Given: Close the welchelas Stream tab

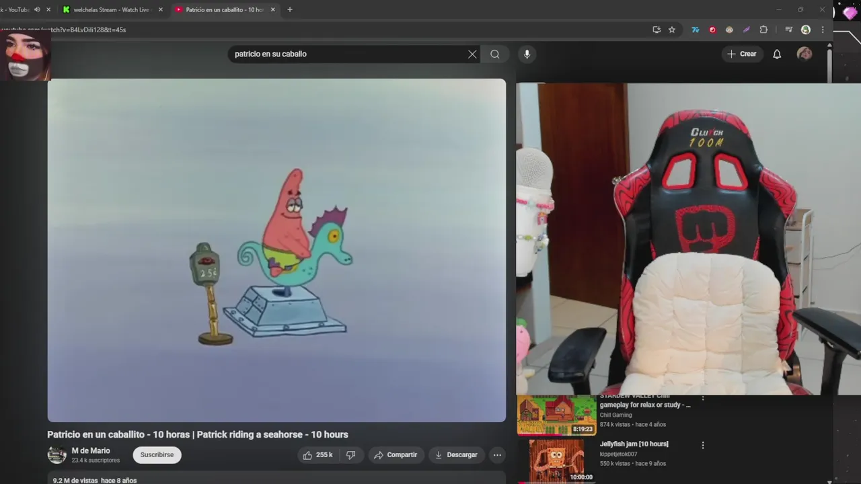Looking at the screenshot, I should point(160,9).
